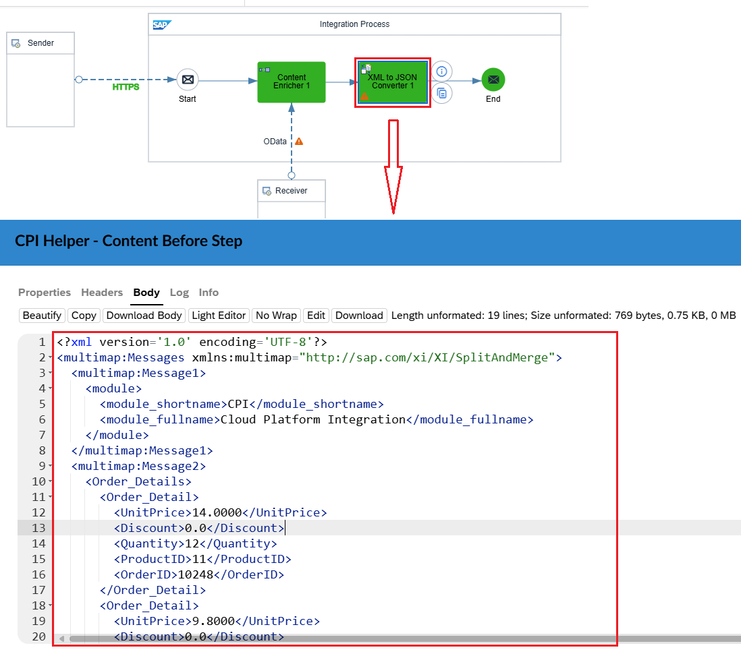This screenshot has width=741, height=654.
Task: Click the Edit button
Action: tap(316, 315)
